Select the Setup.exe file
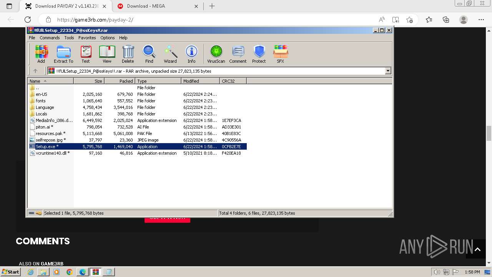Viewport: 492px width, 277px height. 138,147
